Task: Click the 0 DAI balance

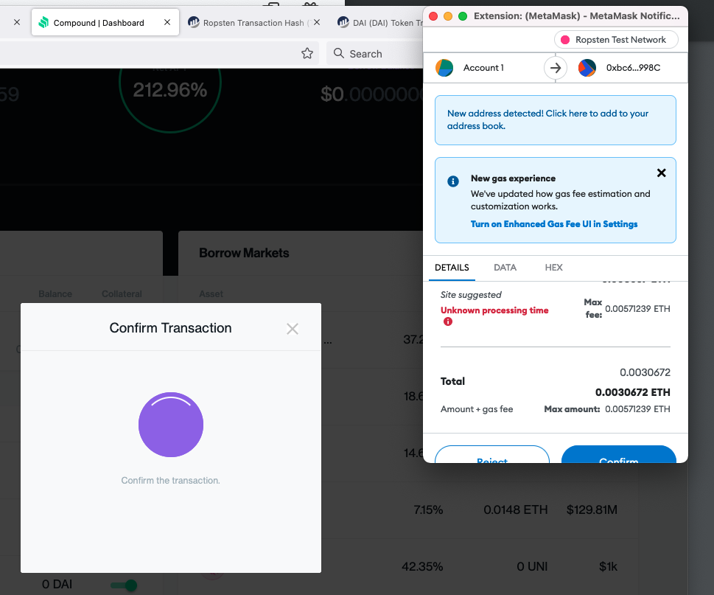Action: tap(57, 584)
